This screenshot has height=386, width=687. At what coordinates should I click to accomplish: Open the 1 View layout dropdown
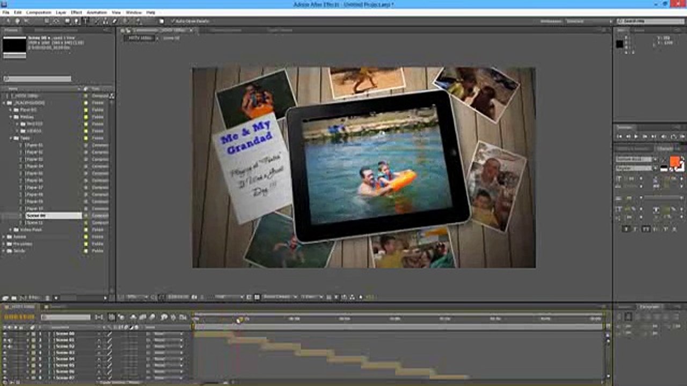[x=312, y=297]
